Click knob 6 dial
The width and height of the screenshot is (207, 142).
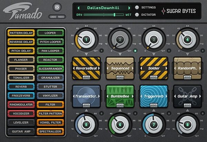click(x=120, y=124)
